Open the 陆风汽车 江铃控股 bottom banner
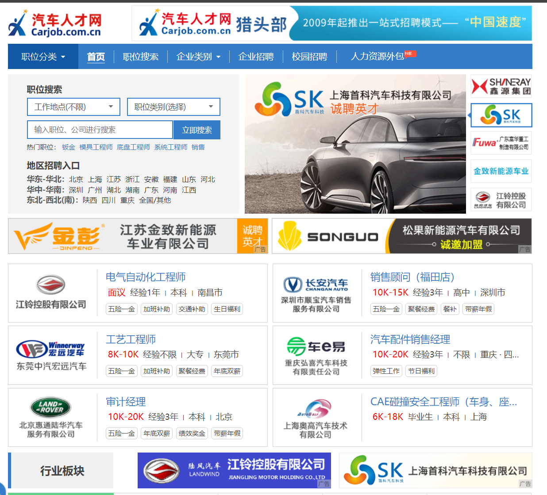This screenshot has width=547, height=495. click(x=234, y=470)
